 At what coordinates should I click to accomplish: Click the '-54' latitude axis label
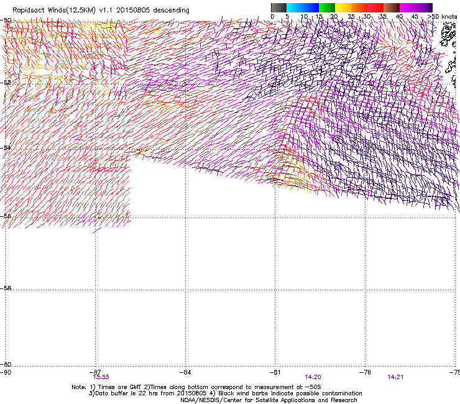(x=6, y=147)
